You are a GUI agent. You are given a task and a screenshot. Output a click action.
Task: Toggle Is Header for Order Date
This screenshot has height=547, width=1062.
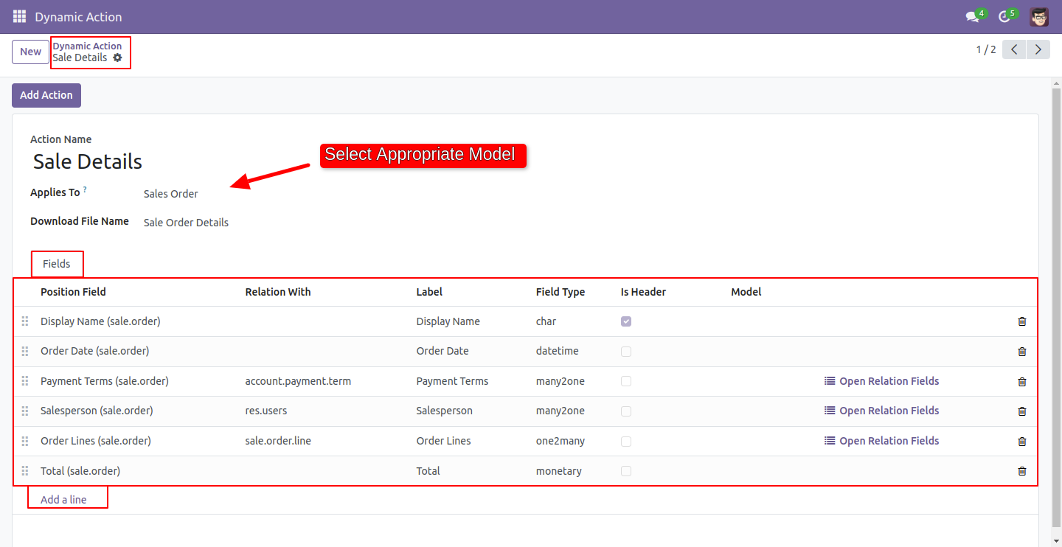(626, 352)
